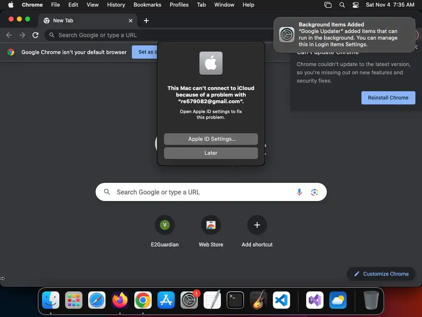Click Customize Chrome button
The height and width of the screenshot is (317, 422).
point(381,274)
